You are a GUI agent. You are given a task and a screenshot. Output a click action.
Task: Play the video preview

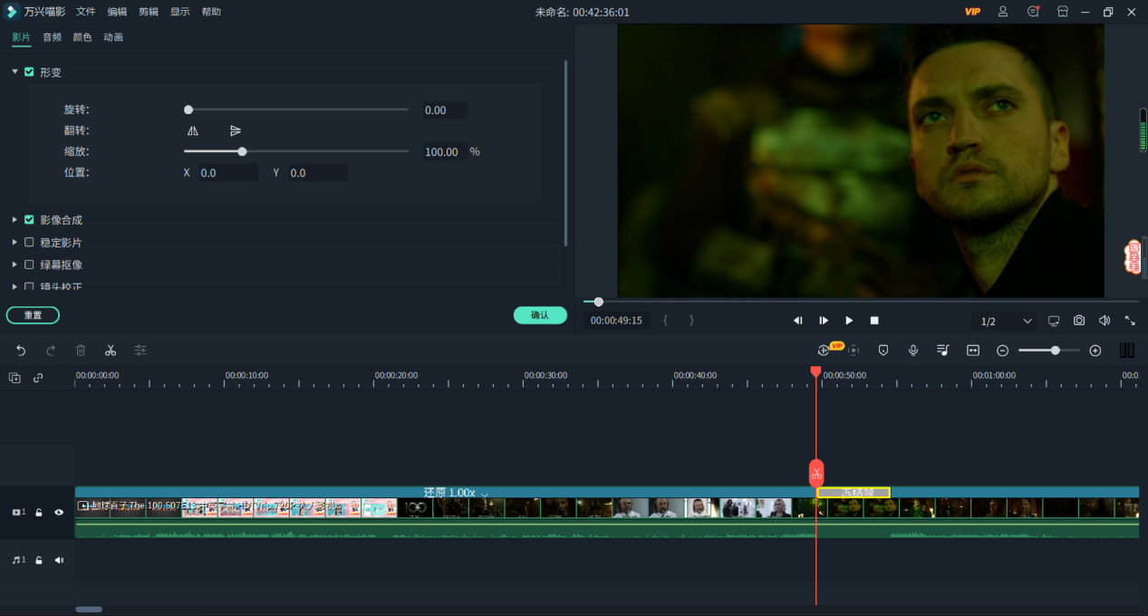849,321
